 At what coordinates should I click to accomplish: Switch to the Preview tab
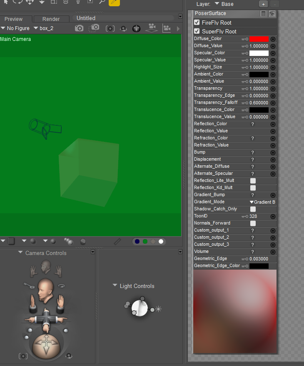pyautogui.click(x=13, y=19)
